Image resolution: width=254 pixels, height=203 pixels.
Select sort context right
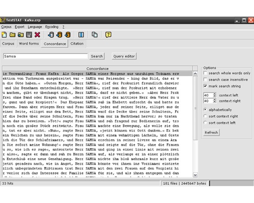tap(205, 116)
